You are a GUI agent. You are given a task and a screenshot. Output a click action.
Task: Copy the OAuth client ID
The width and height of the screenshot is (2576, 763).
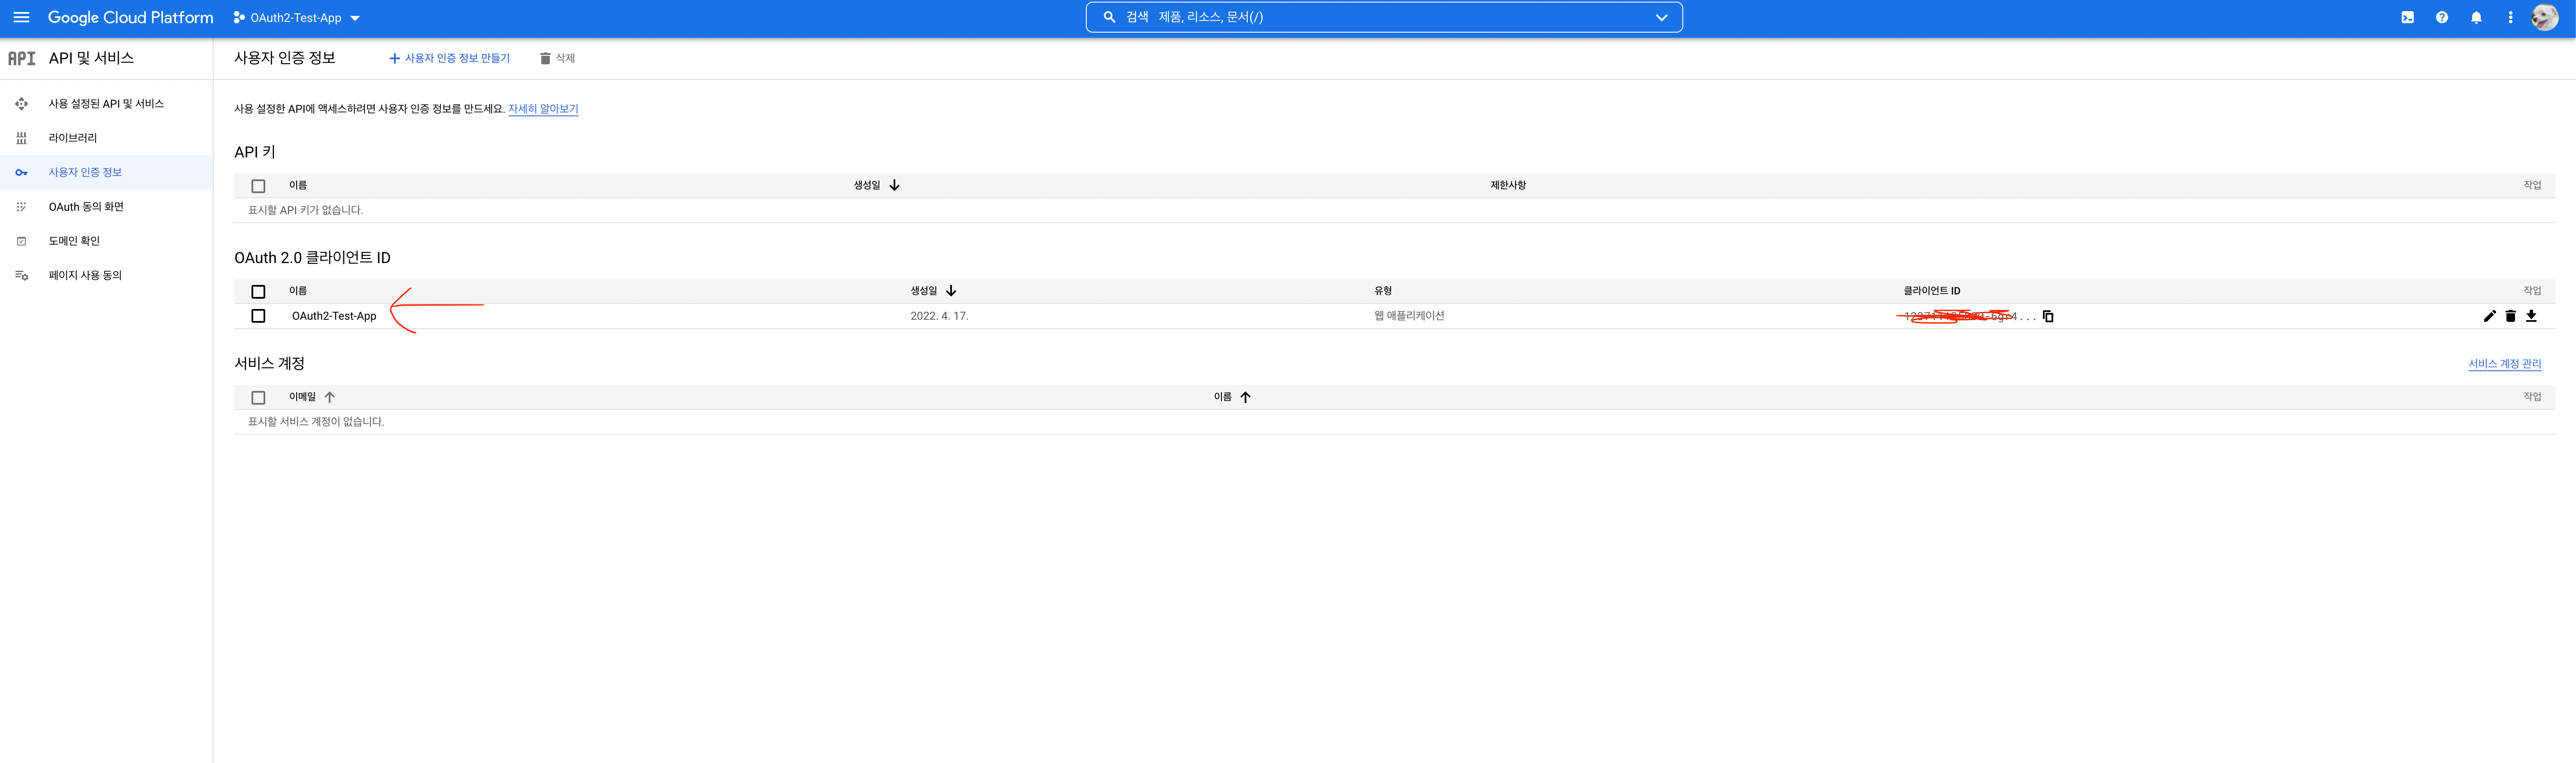(x=2048, y=316)
